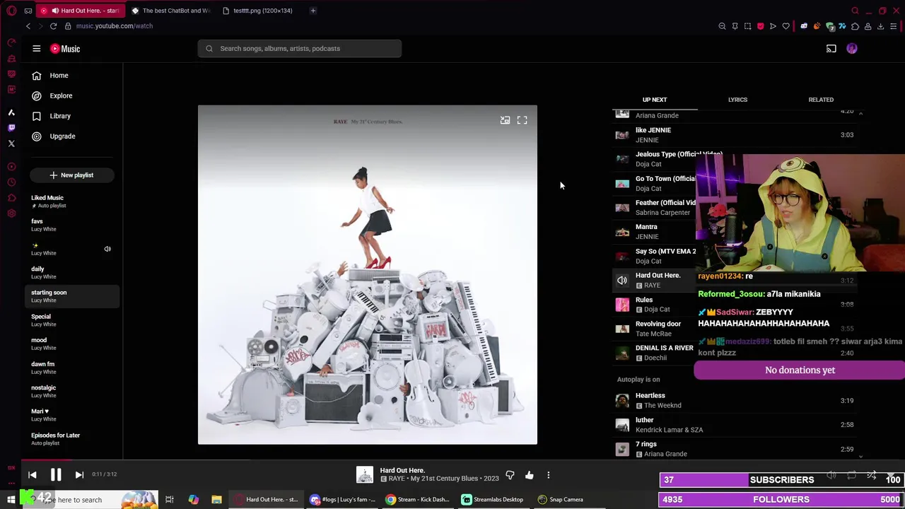This screenshot has width=905, height=509.
Task: Switch to testttt.png browser tab
Action: [x=259, y=11]
